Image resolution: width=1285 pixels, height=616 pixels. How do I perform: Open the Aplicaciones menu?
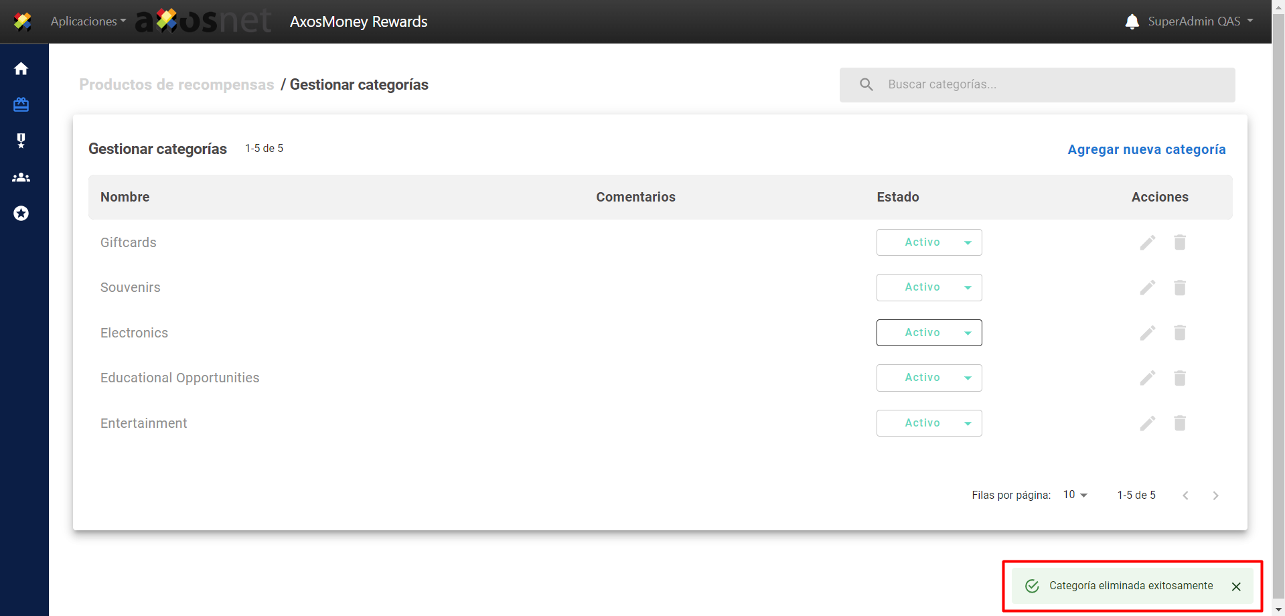coord(88,21)
